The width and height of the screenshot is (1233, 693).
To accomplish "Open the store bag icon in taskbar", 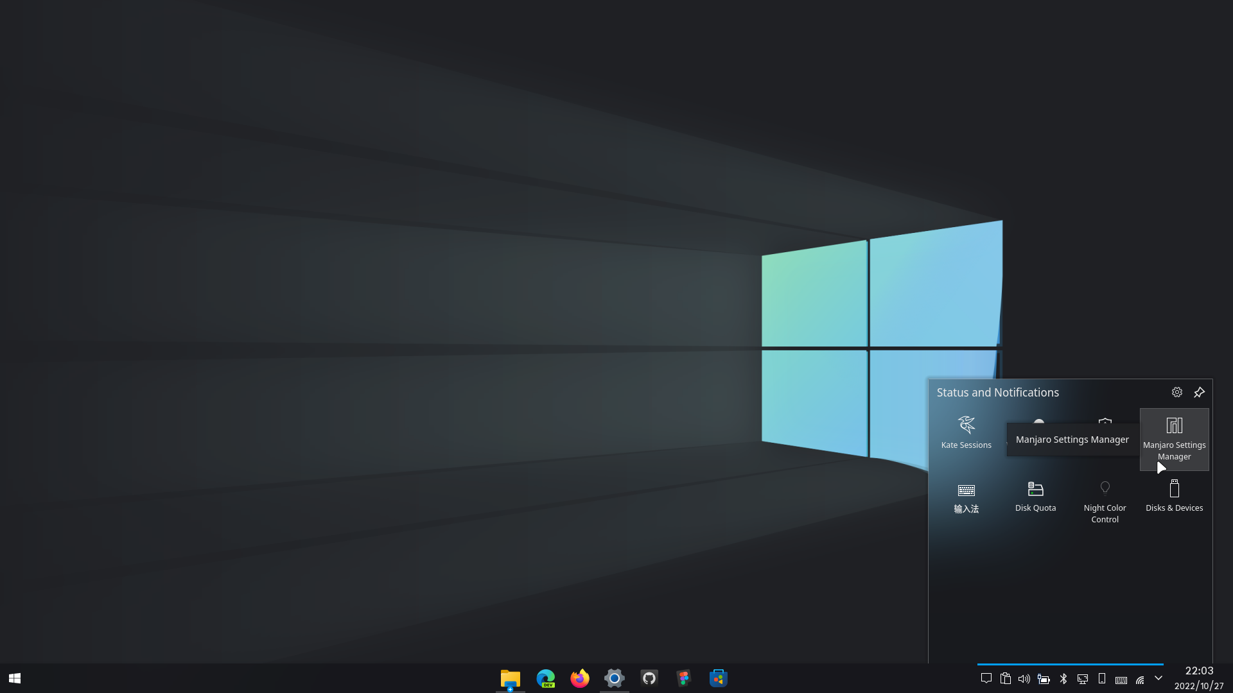I will [x=718, y=678].
